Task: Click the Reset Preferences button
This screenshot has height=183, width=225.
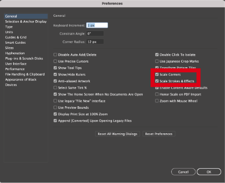Action: [159, 134]
